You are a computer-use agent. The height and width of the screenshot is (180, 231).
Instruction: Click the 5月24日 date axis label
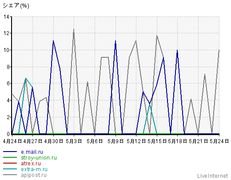pyautogui.click(x=219, y=141)
